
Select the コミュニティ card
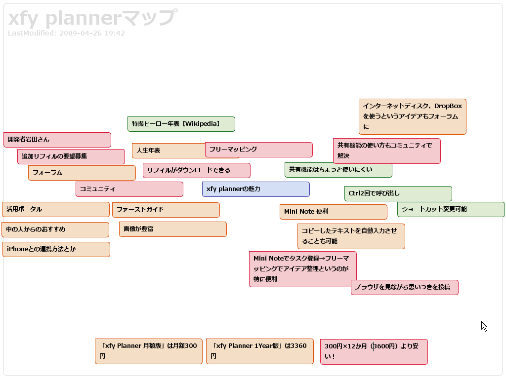coord(129,189)
